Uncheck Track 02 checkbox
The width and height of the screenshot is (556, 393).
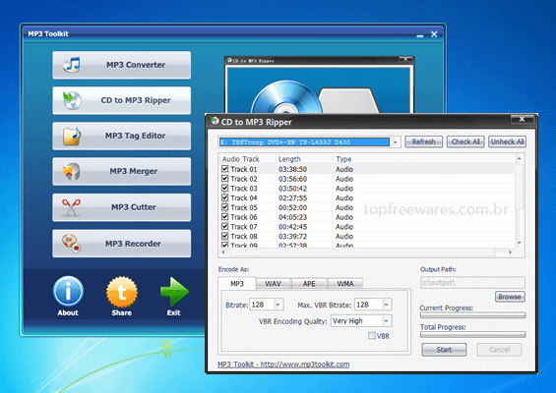pos(224,179)
